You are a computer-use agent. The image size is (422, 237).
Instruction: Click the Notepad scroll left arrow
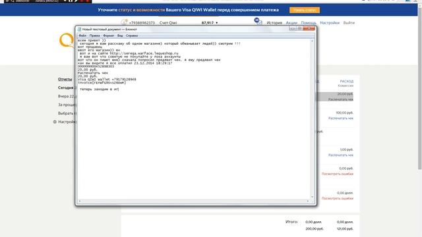(x=79, y=201)
